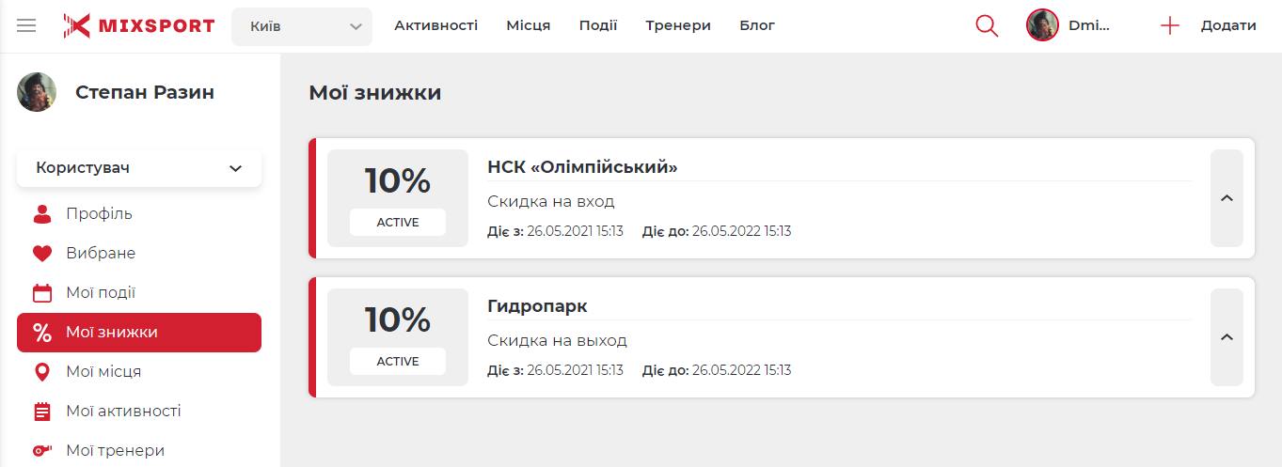
Task: Click the user avatar in the header
Action: pyautogui.click(x=1042, y=25)
